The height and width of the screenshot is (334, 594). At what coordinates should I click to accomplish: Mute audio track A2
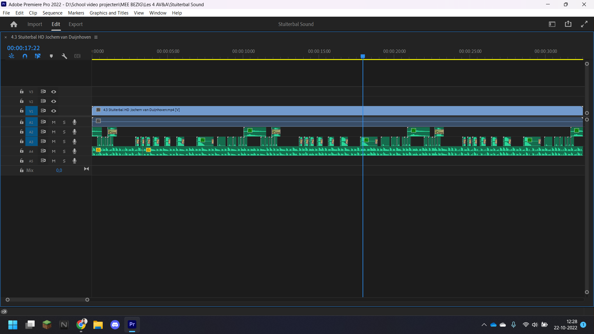click(x=54, y=132)
